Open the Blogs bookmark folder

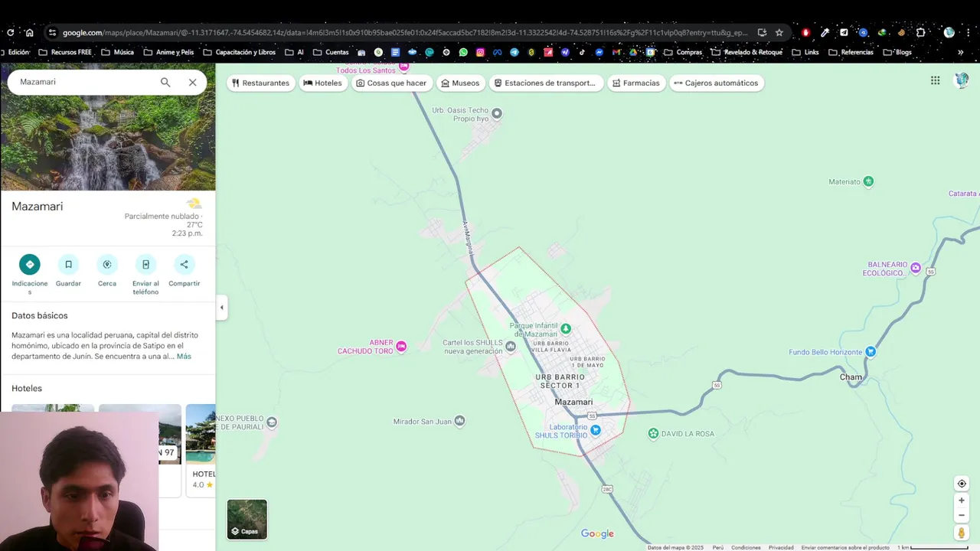[x=898, y=52]
